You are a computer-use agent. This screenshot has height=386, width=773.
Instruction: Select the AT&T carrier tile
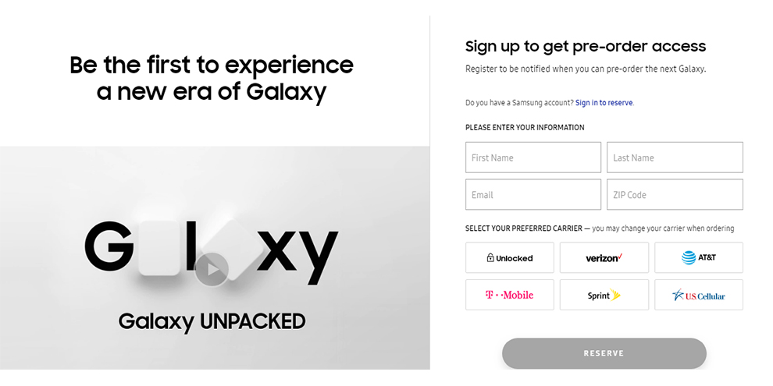(699, 257)
